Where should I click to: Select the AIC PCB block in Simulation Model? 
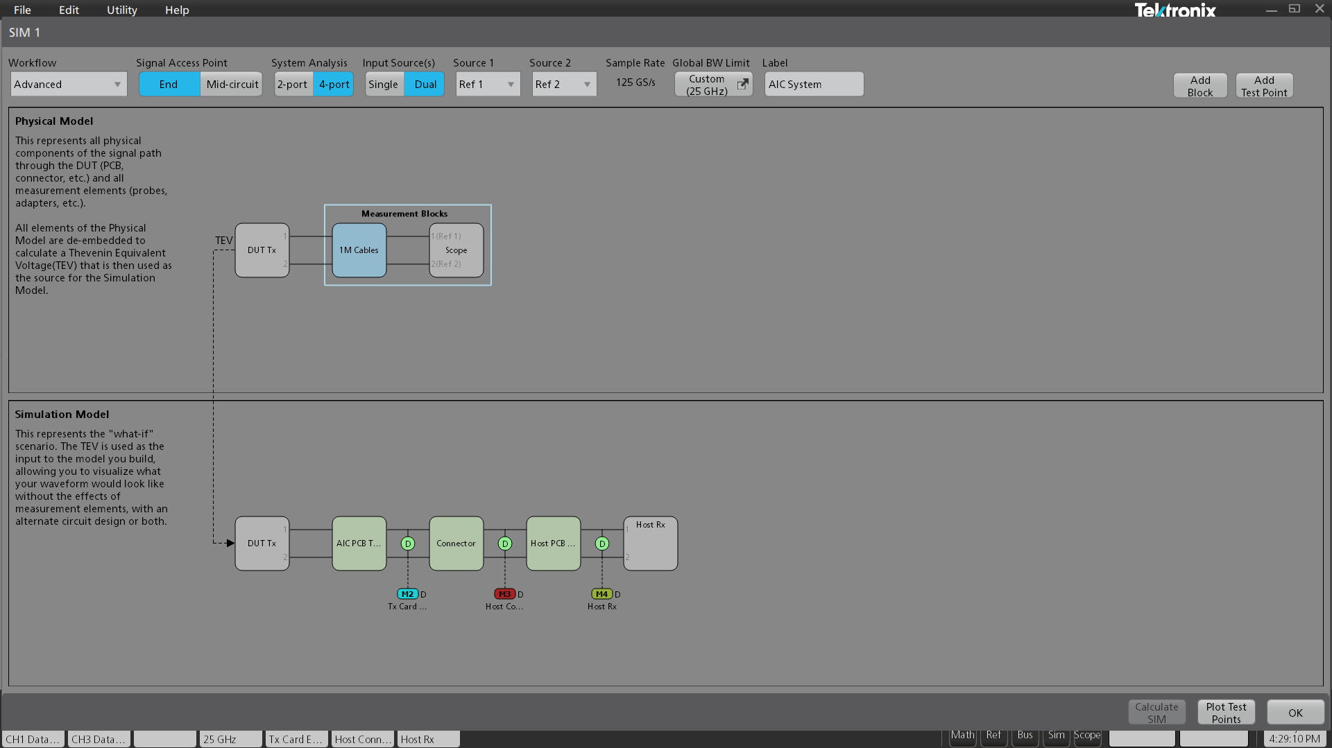click(359, 543)
